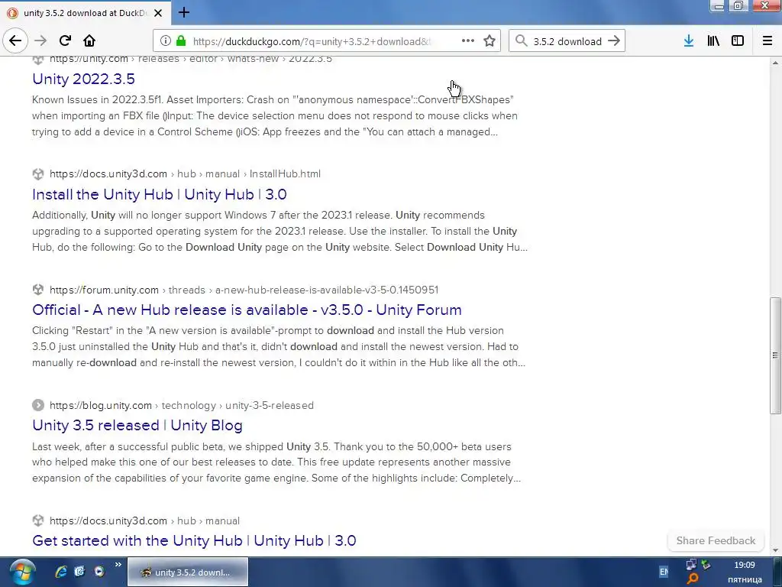Launch Windows Media Player from taskbar
The width and height of the screenshot is (782, 587).
tap(99, 572)
